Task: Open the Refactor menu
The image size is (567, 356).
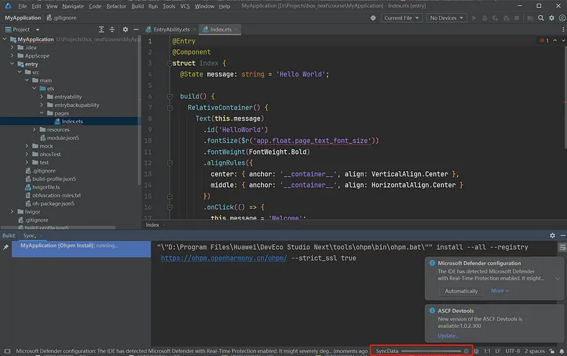Action: (x=116, y=6)
